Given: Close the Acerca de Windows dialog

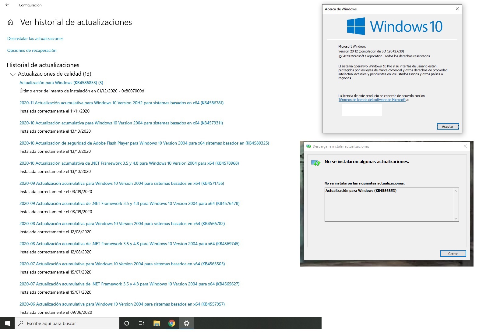Looking at the screenshot, I should 457,9.
